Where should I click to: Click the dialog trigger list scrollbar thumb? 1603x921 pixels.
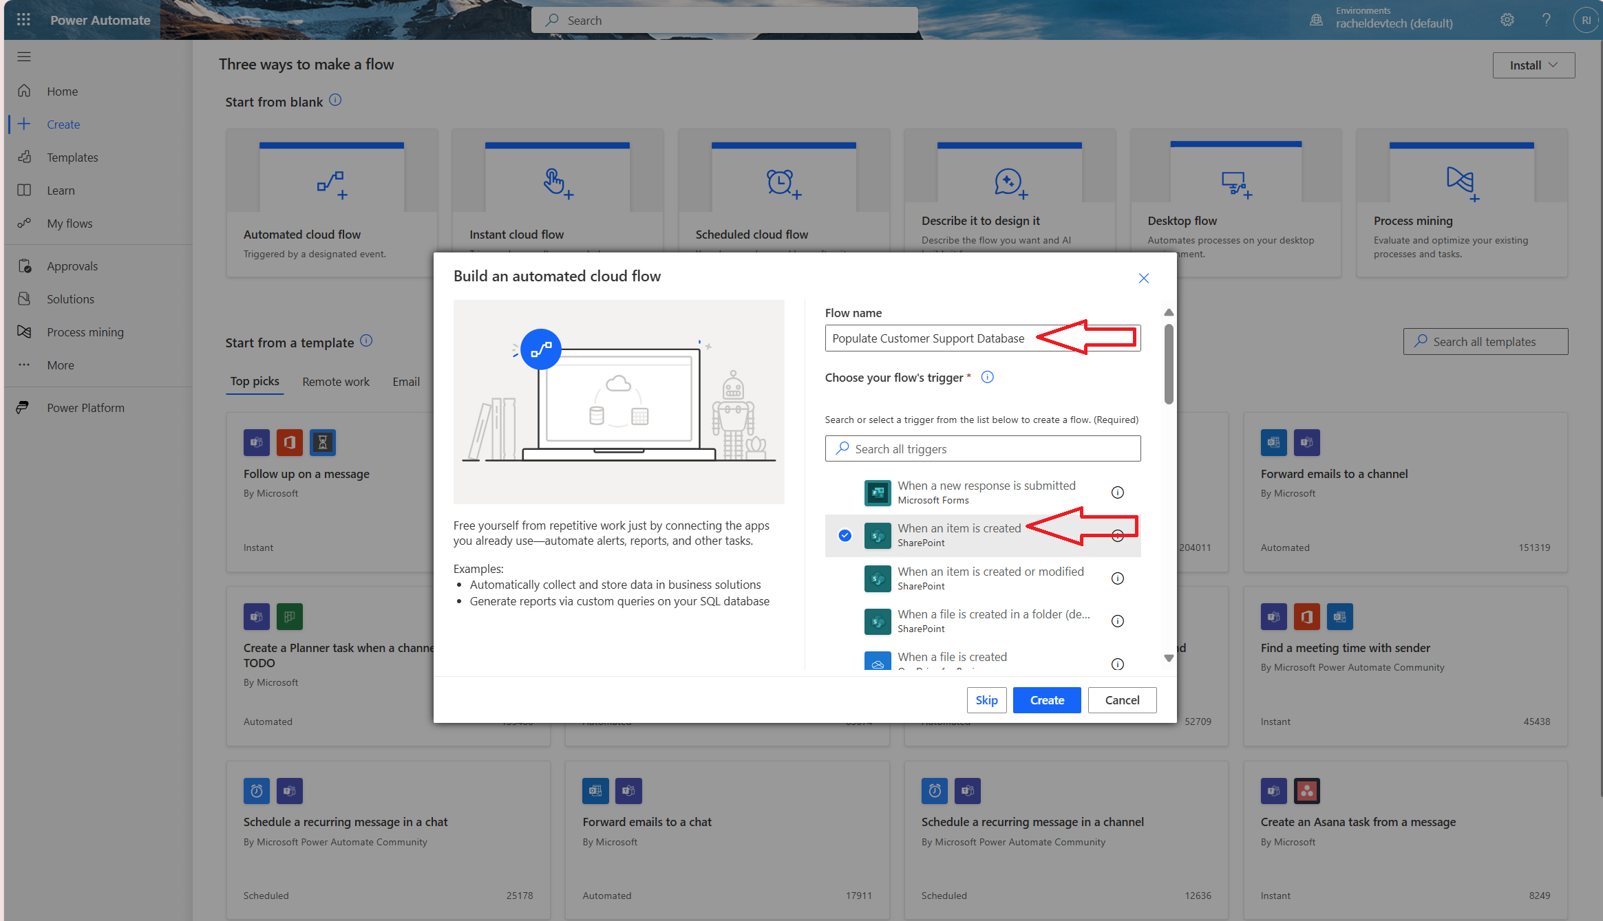pyautogui.click(x=1168, y=364)
